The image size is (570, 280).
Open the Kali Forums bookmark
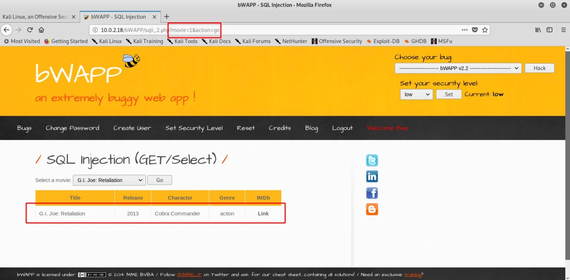tap(253, 41)
